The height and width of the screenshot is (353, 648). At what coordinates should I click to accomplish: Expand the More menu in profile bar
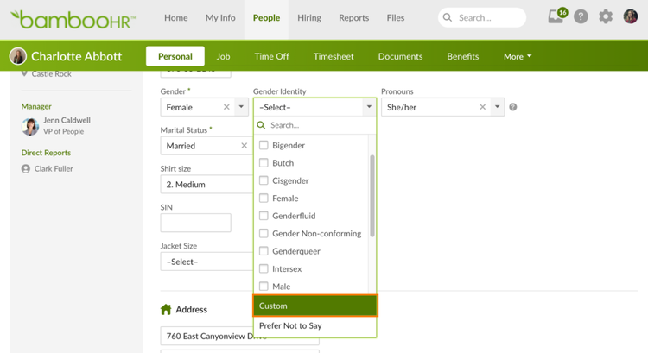[518, 57]
